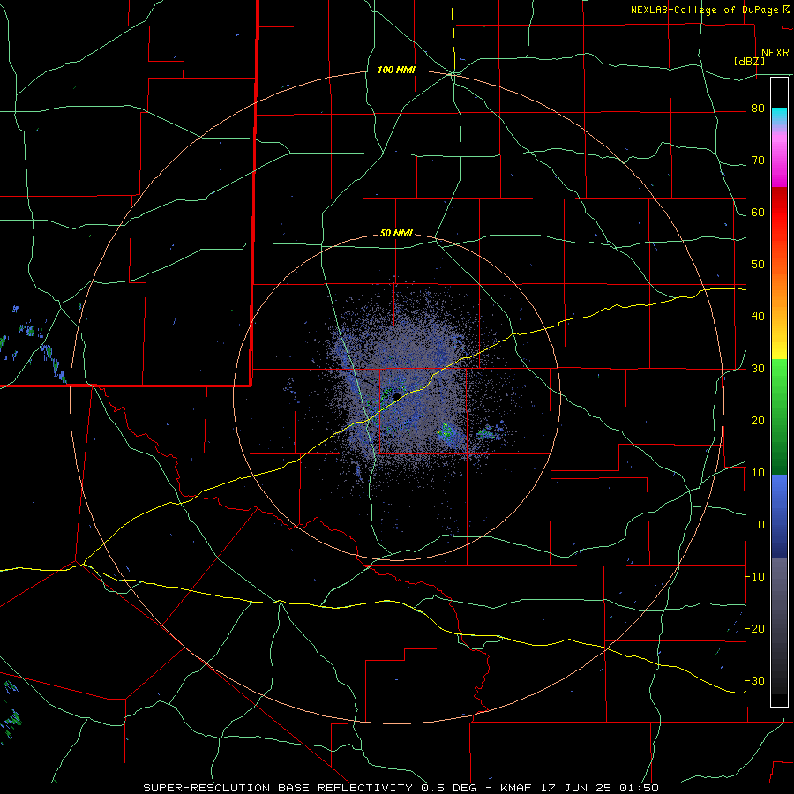Click the 20 value on dBZ scale

pyautogui.click(x=758, y=421)
